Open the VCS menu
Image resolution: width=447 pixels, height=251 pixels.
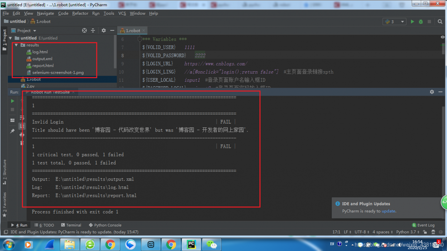pyautogui.click(x=122, y=13)
